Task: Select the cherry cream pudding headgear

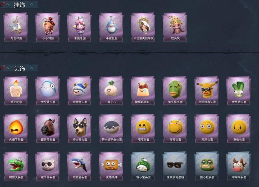Action: [143, 91]
